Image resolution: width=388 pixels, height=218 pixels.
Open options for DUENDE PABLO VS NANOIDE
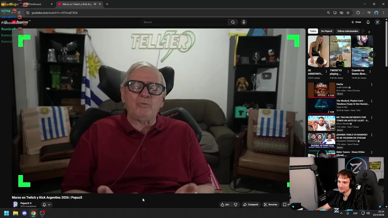point(372,134)
